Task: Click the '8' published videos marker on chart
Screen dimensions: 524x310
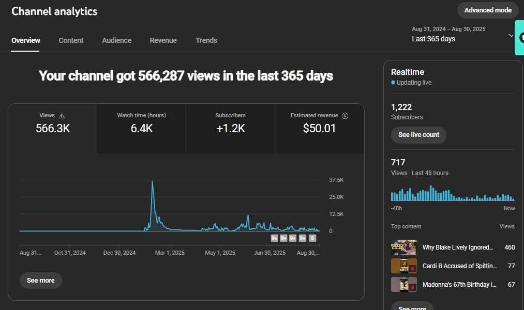Action: 312,238
